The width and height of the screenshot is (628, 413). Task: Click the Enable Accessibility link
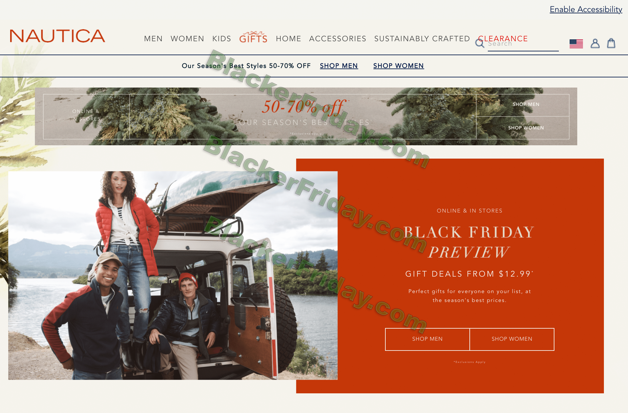tap(586, 9)
